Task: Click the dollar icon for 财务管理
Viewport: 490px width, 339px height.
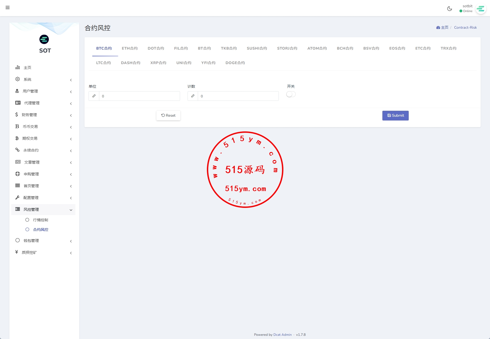Action: pos(17,115)
